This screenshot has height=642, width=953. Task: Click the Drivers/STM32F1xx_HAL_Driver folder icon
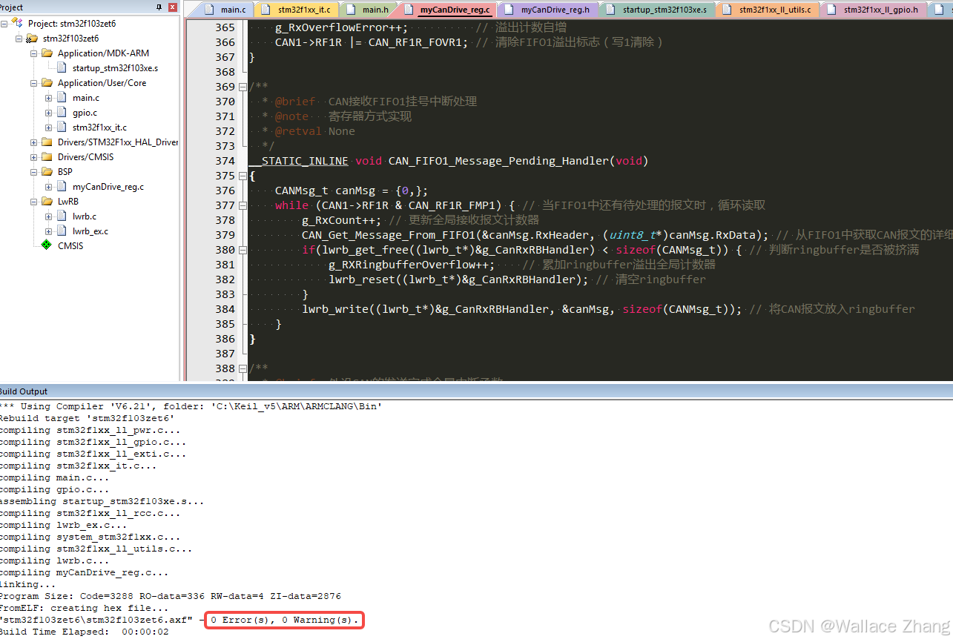click(x=47, y=142)
